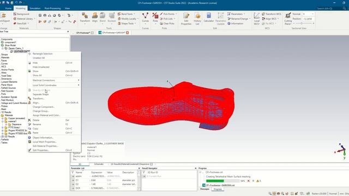Open the Local WCS tool
The width and height of the screenshot is (349, 196).
[x=257, y=19]
